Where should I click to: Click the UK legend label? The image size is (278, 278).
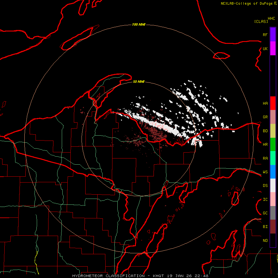coord(265,48)
